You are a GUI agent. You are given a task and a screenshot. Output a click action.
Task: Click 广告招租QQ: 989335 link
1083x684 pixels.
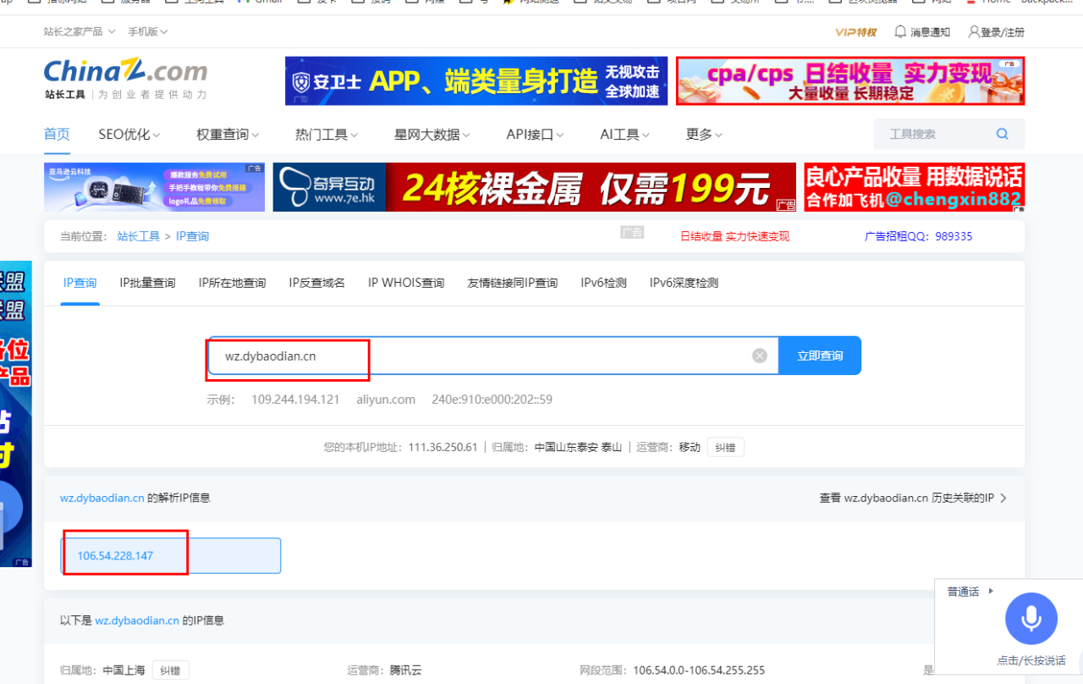point(918,236)
